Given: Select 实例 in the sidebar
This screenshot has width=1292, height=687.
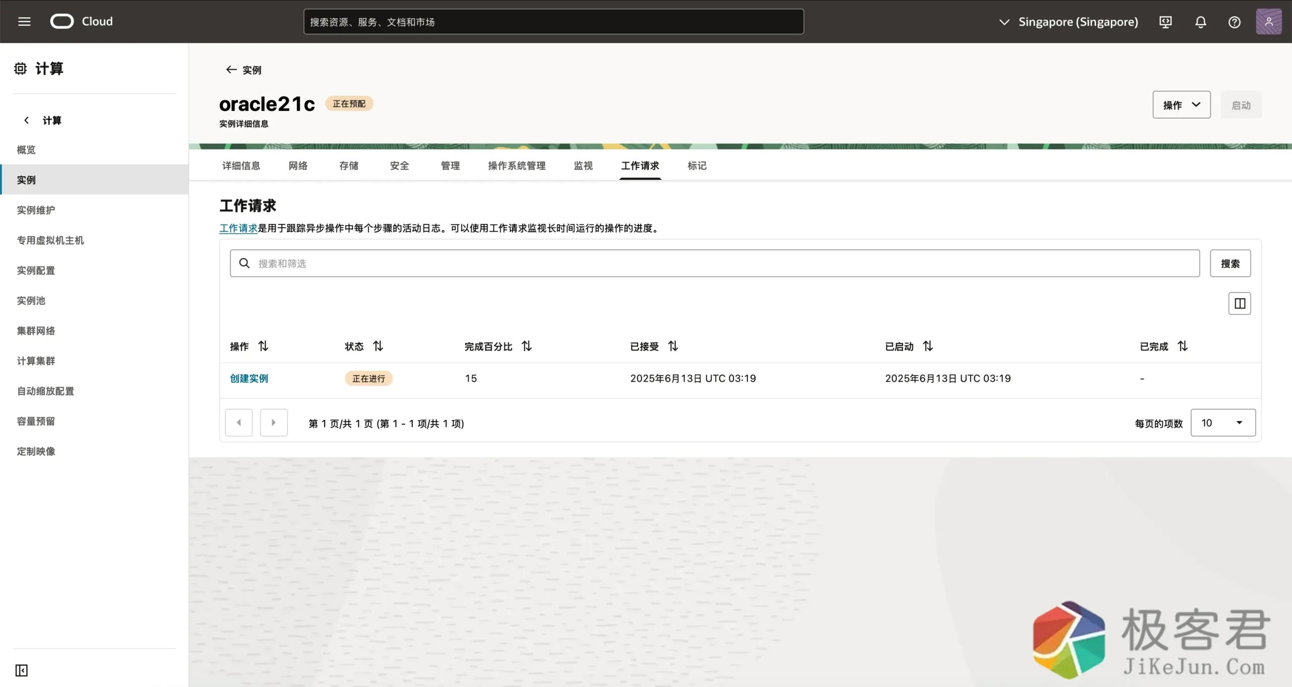Looking at the screenshot, I should point(94,180).
